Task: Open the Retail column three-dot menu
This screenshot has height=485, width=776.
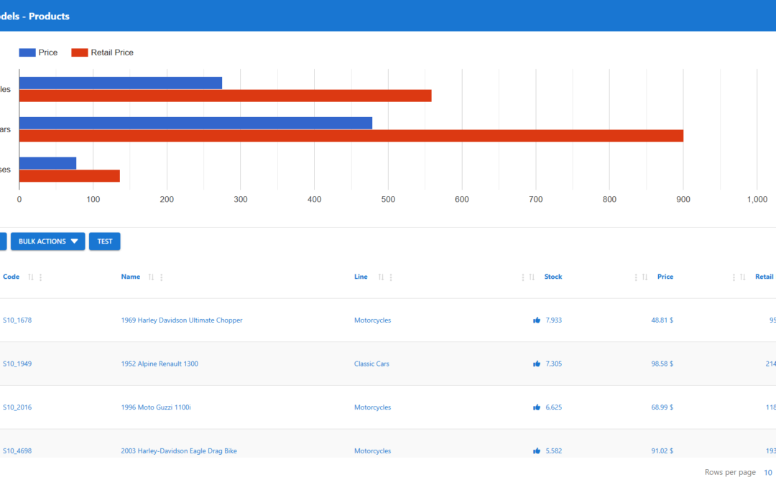Action: pyautogui.click(x=734, y=277)
